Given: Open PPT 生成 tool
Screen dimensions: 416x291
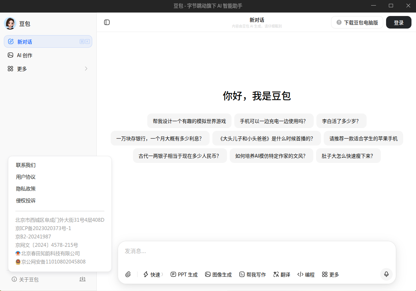Looking at the screenshot, I should pyautogui.click(x=184, y=274).
